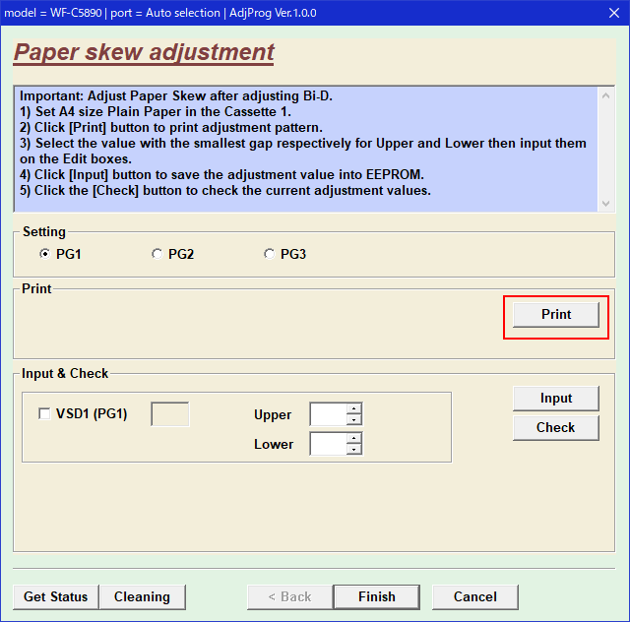Open Get Status

click(55, 596)
